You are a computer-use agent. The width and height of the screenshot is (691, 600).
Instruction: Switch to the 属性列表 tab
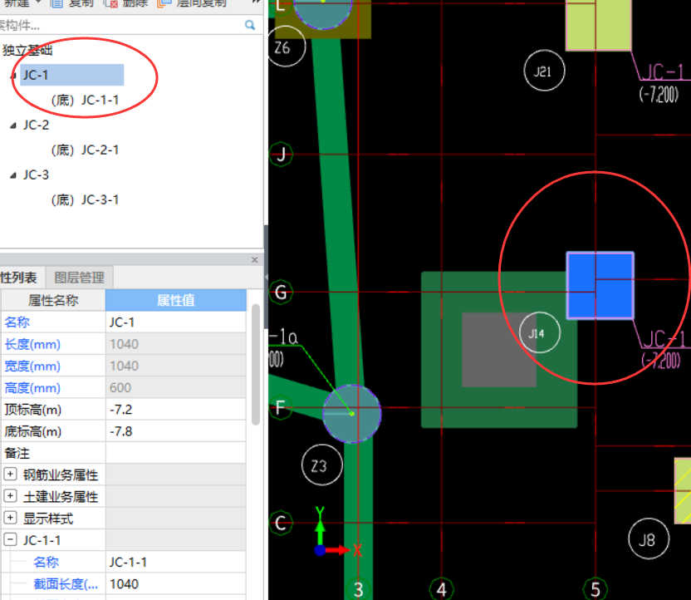click(x=21, y=278)
